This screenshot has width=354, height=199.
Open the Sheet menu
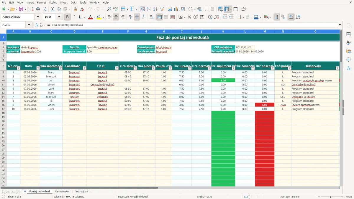click(64, 2)
